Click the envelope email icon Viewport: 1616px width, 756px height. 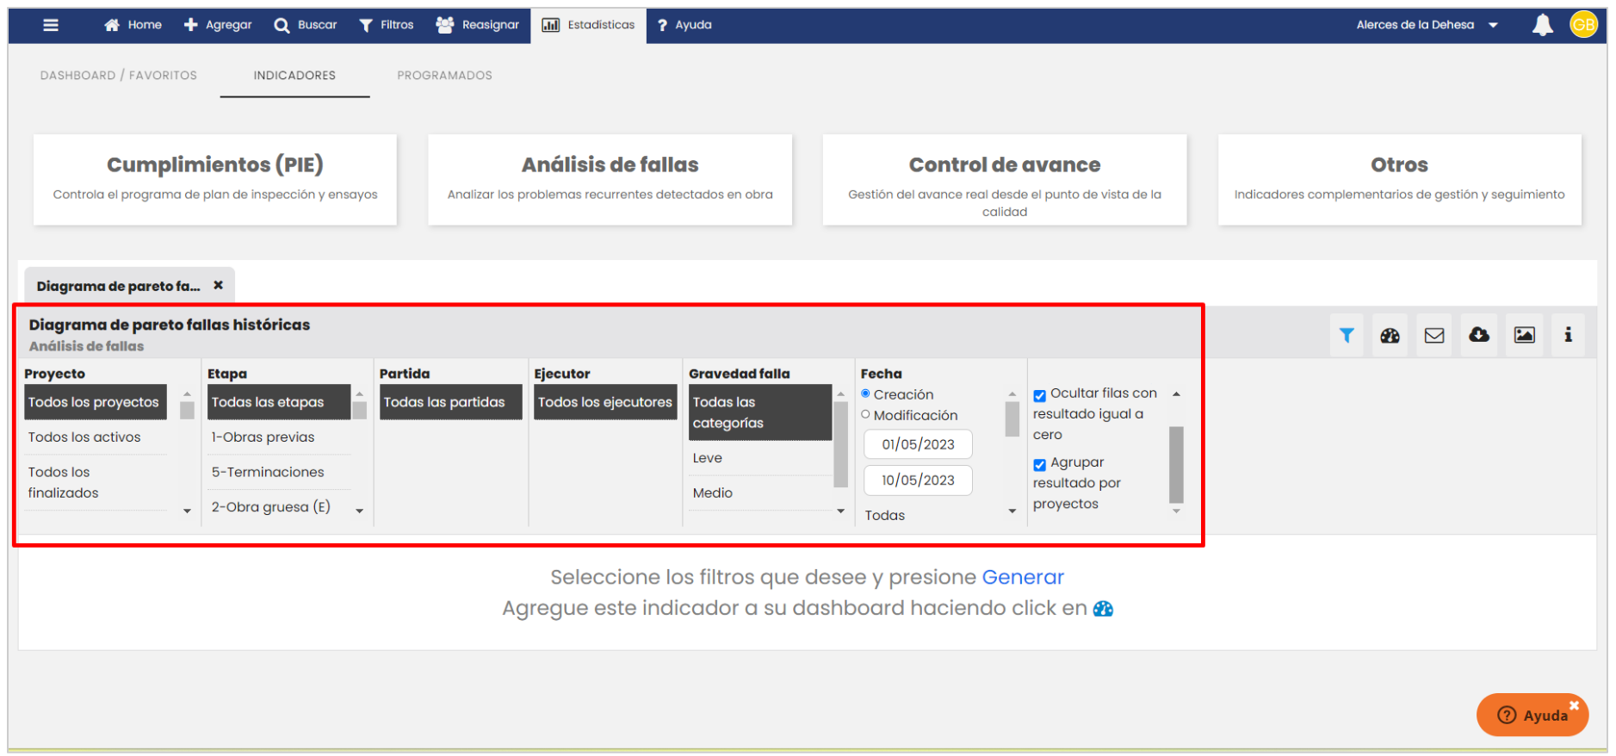1434,335
